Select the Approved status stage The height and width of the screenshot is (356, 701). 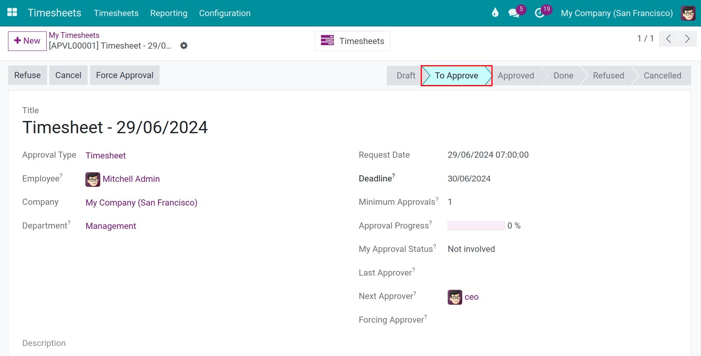516,75
